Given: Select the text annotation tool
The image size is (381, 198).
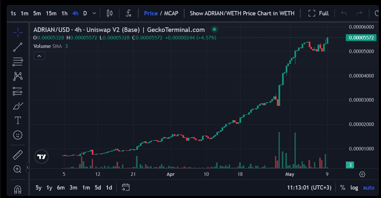Looking at the screenshot, I should [18, 120].
